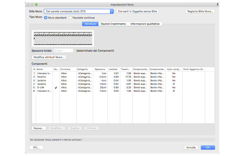The image size is (245, 156).
Task: Click the IFC button
Action: (x=36, y=147)
